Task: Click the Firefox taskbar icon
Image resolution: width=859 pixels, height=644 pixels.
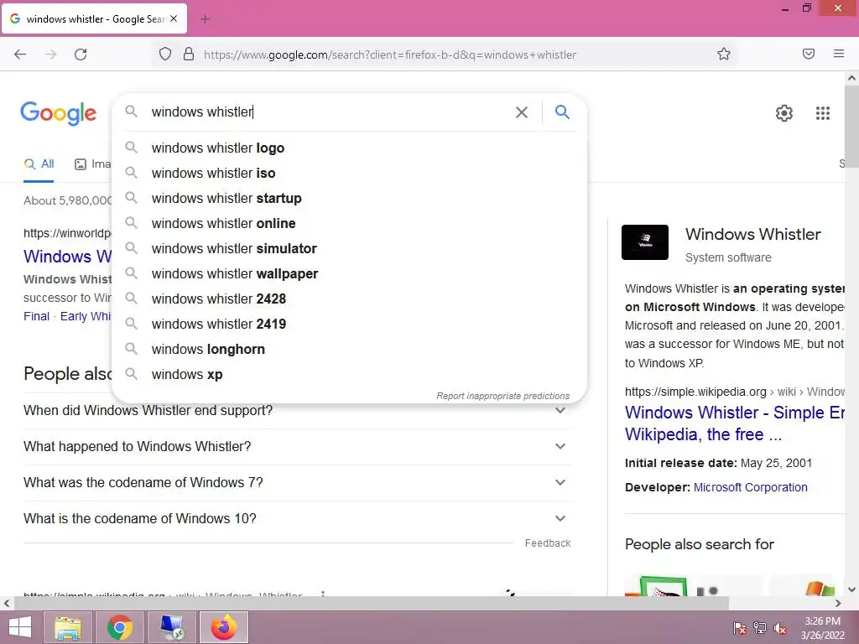Action: click(223, 627)
